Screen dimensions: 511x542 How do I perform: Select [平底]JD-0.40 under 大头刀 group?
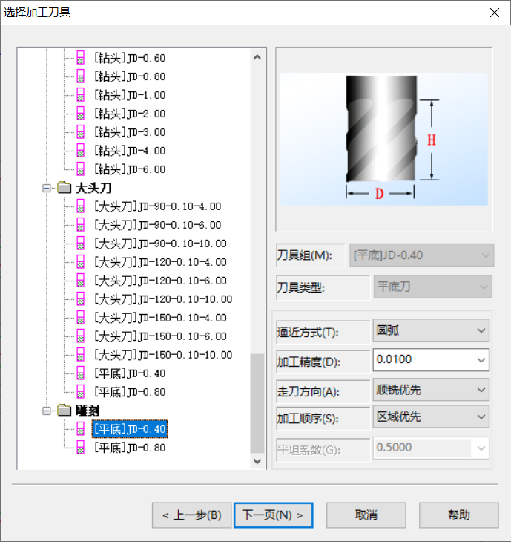click(x=130, y=373)
